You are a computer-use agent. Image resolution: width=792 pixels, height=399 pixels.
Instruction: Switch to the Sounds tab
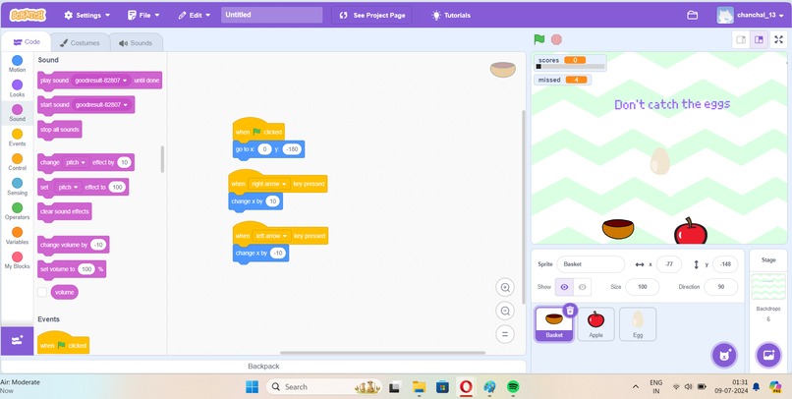coord(136,43)
